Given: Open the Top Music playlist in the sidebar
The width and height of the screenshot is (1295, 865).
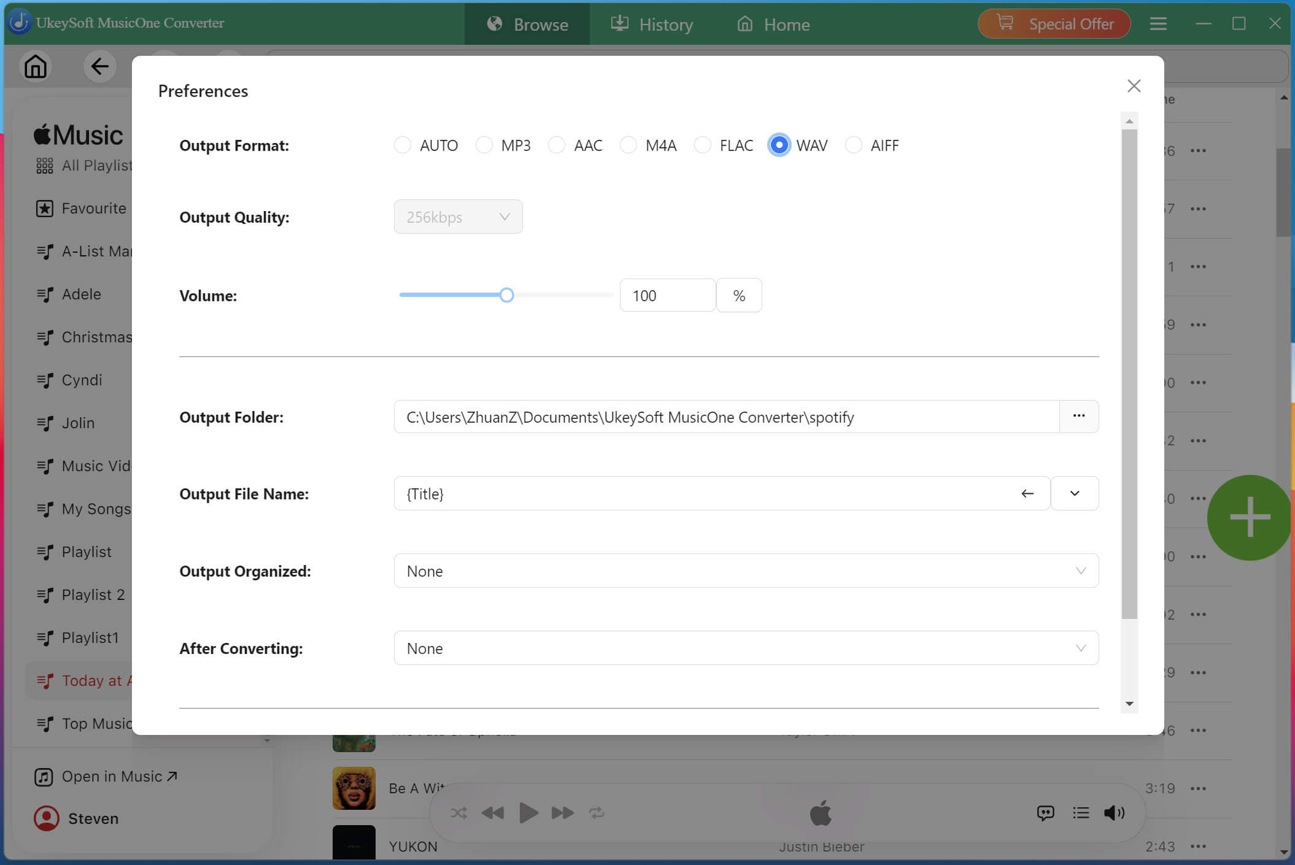Looking at the screenshot, I should tap(83, 724).
